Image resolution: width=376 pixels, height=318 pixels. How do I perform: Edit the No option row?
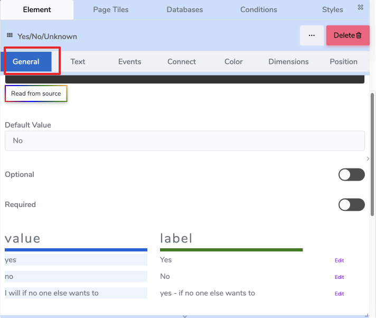click(340, 277)
